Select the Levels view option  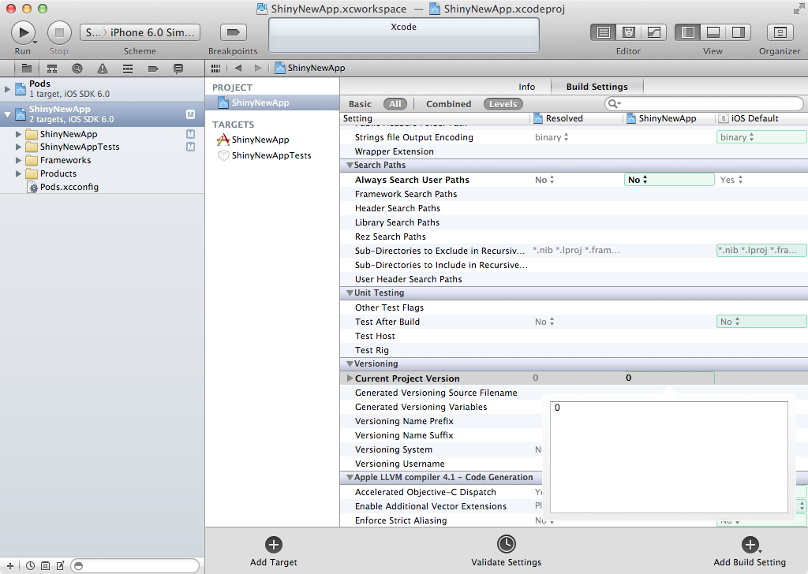click(503, 104)
